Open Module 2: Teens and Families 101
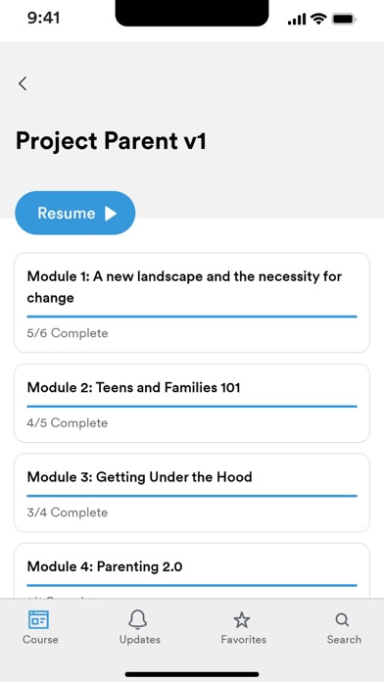The width and height of the screenshot is (384, 682). [192, 403]
